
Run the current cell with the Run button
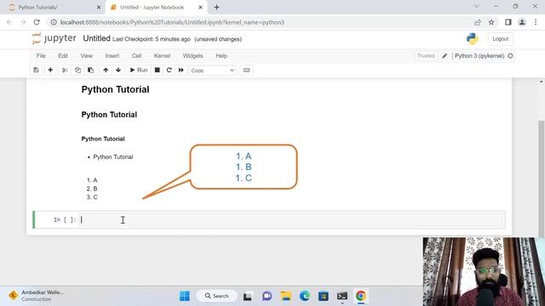coord(139,70)
